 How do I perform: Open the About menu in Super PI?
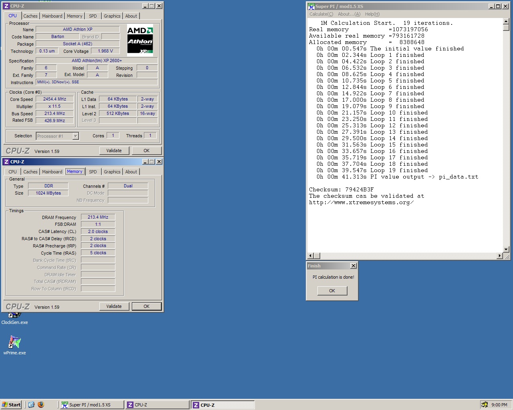(349, 14)
